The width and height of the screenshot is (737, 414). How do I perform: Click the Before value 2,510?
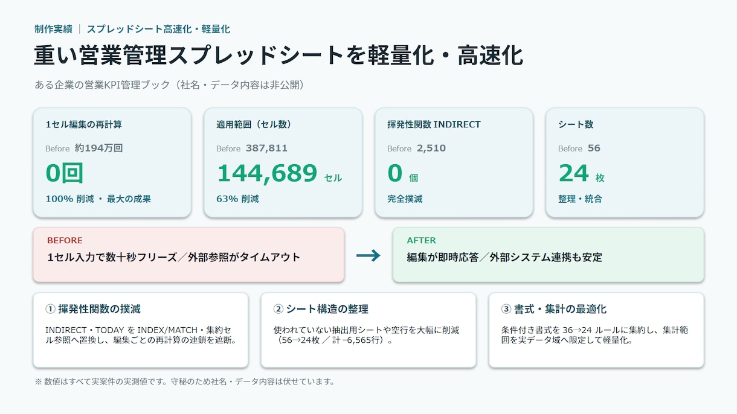tap(431, 148)
